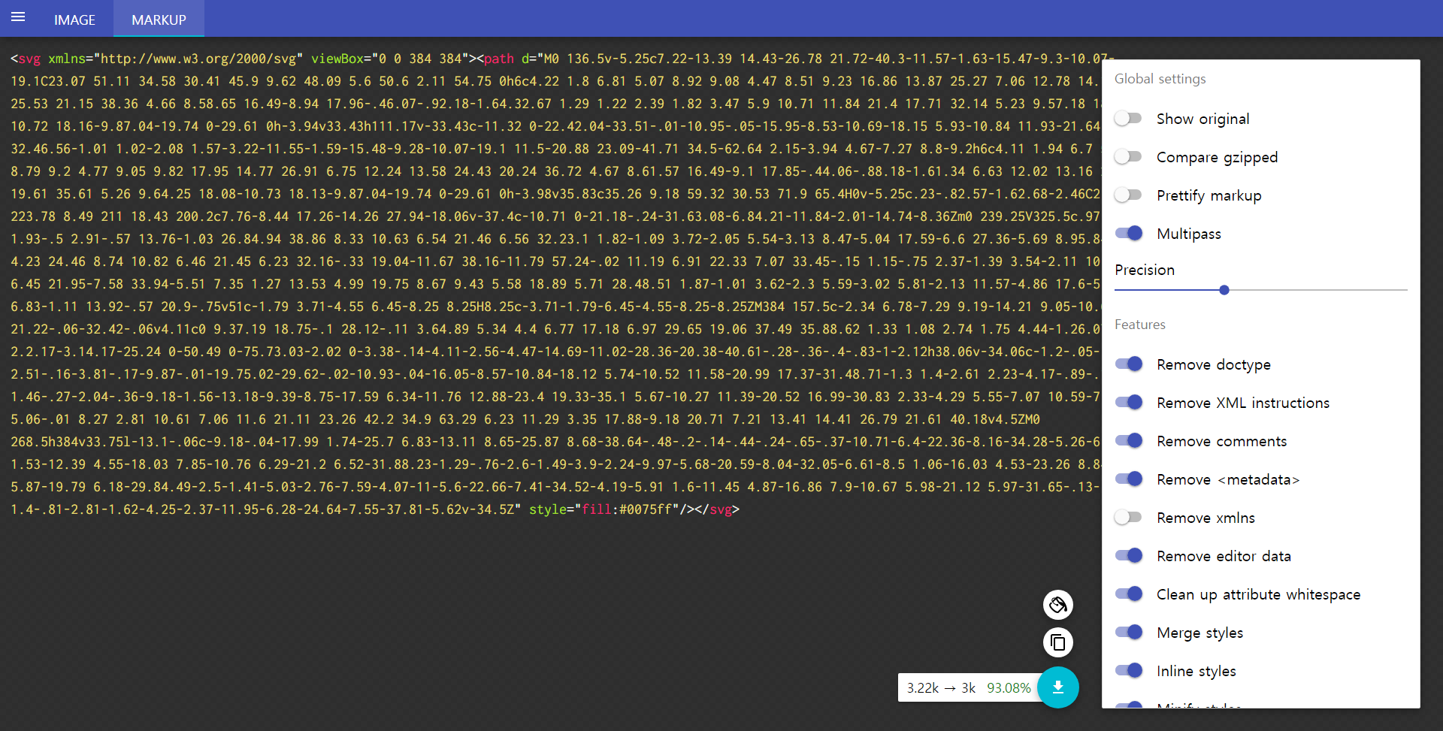Turn off the Merge styles switch
Screen dimensions: 1443x731
coord(1129,633)
